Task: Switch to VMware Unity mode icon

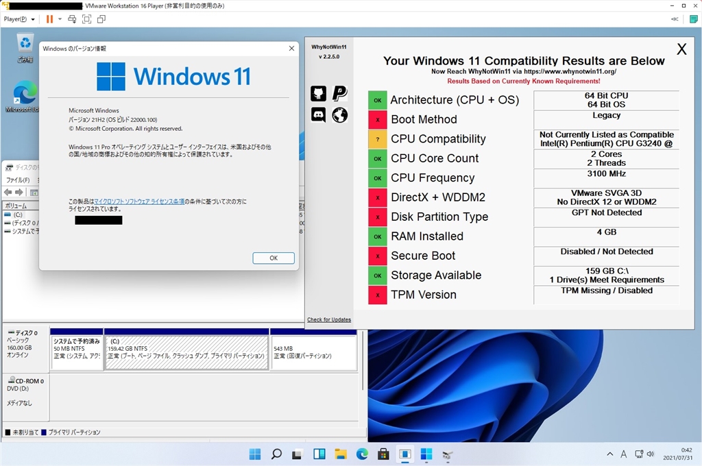Action: [x=101, y=19]
